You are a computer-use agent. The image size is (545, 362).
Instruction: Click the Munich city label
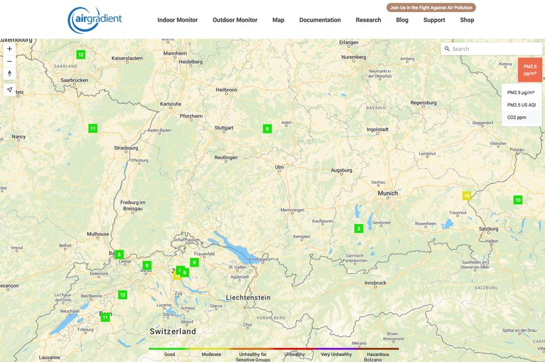tap(388, 193)
